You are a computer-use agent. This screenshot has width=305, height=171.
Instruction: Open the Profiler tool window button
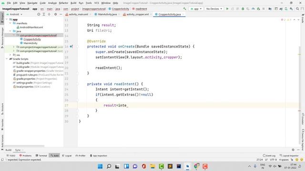point(81,155)
